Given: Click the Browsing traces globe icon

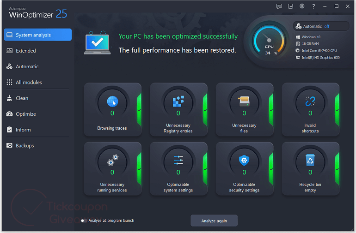Looking at the screenshot, I should point(113,102).
